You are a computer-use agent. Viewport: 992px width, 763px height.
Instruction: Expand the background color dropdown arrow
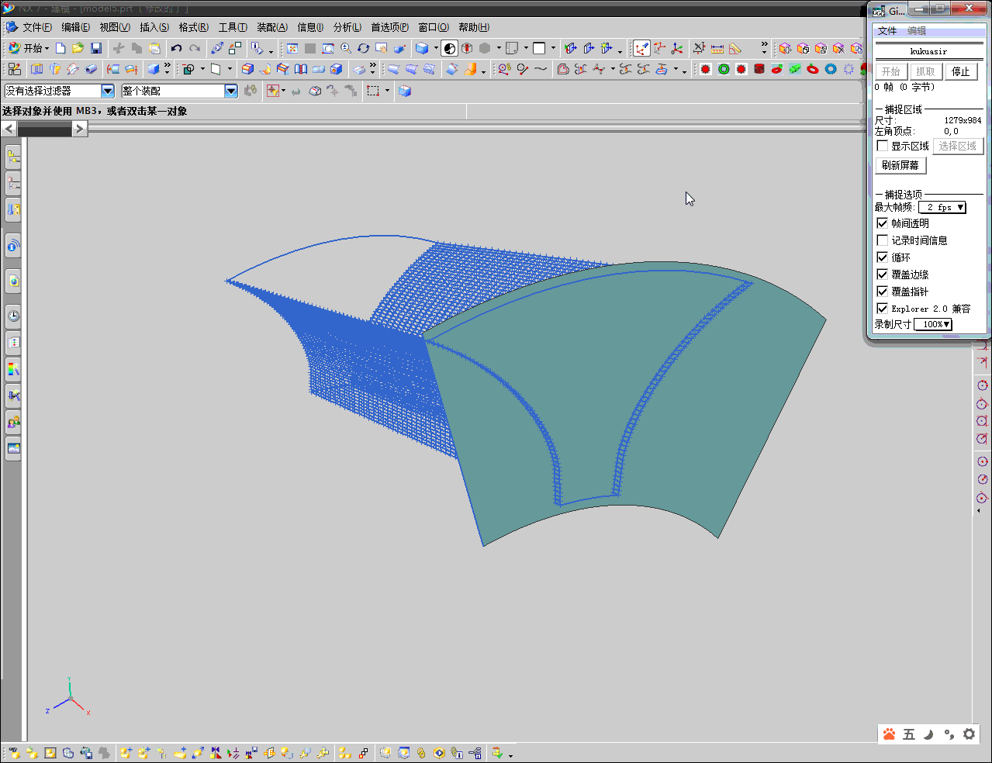(x=553, y=48)
